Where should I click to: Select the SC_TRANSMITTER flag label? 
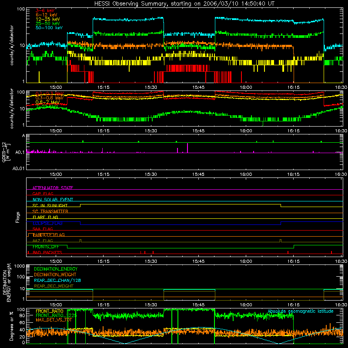pyautogui.click(x=50, y=211)
